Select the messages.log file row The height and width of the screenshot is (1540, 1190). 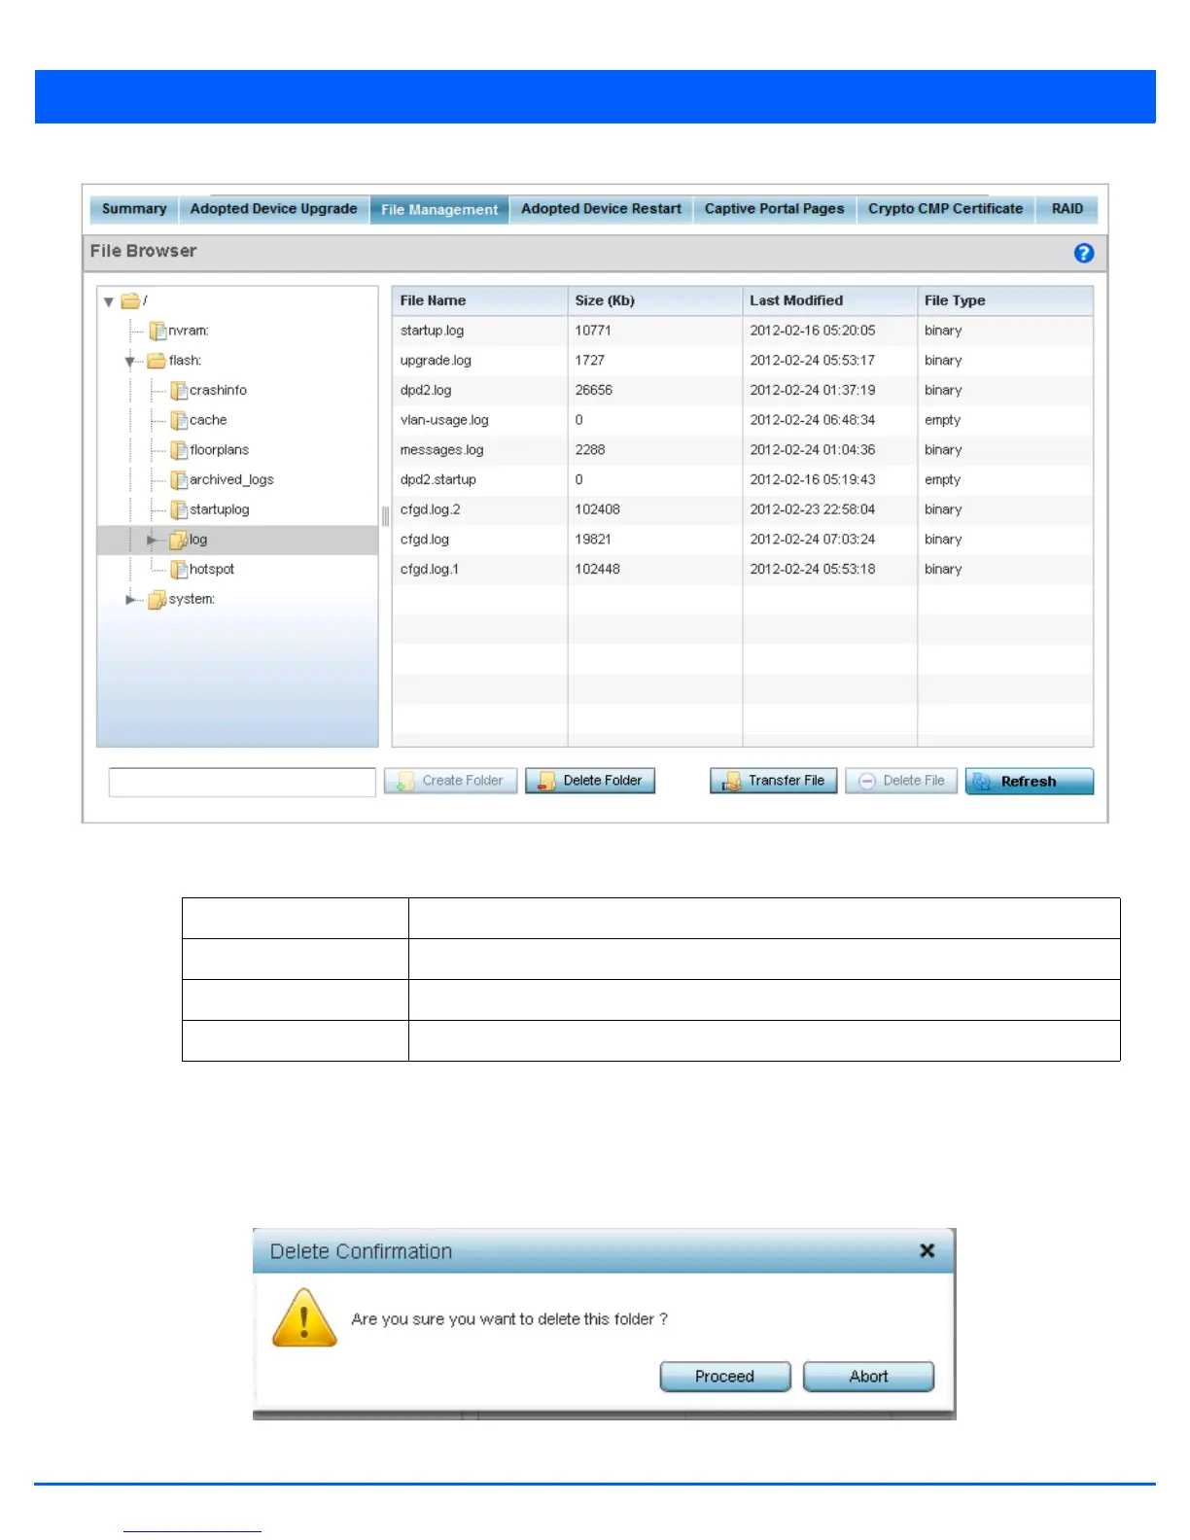pos(743,450)
